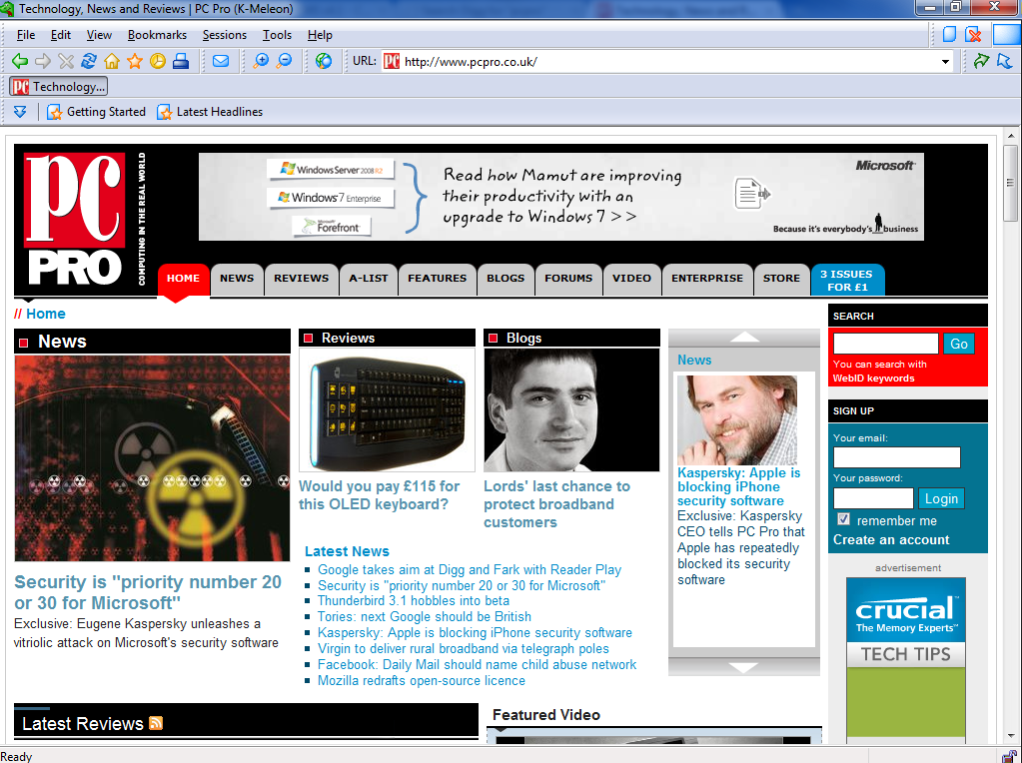The height and width of the screenshot is (763, 1022).
Task: Click the bookmarks toolbar down-arrow icon
Action: [x=20, y=112]
